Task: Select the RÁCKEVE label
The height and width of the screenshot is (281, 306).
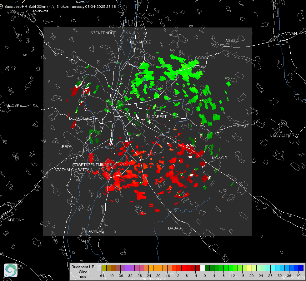Action: point(95,231)
